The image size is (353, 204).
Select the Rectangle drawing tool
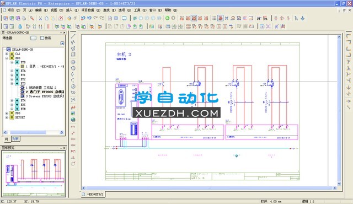[x=73, y=54]
